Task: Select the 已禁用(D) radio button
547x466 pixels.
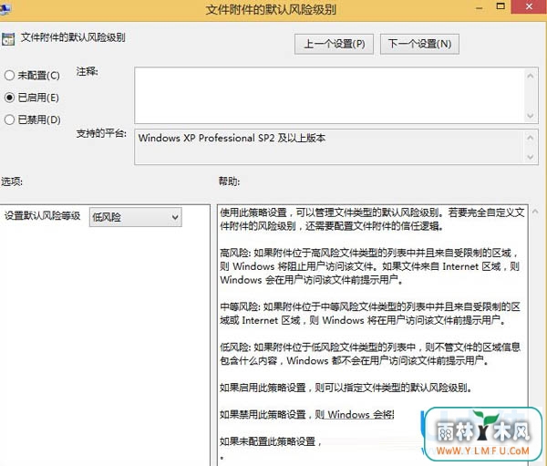Action: [x=9, y=119]
